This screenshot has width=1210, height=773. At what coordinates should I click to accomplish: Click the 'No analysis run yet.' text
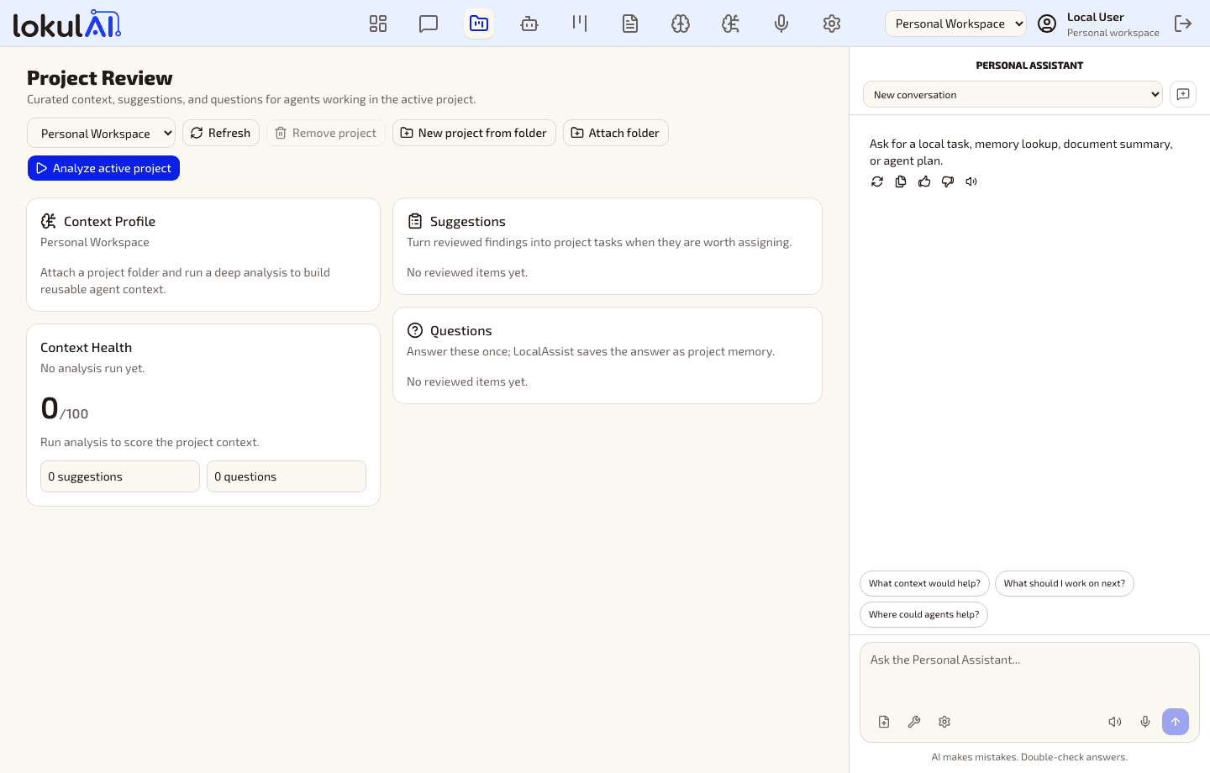click(92, 368)
